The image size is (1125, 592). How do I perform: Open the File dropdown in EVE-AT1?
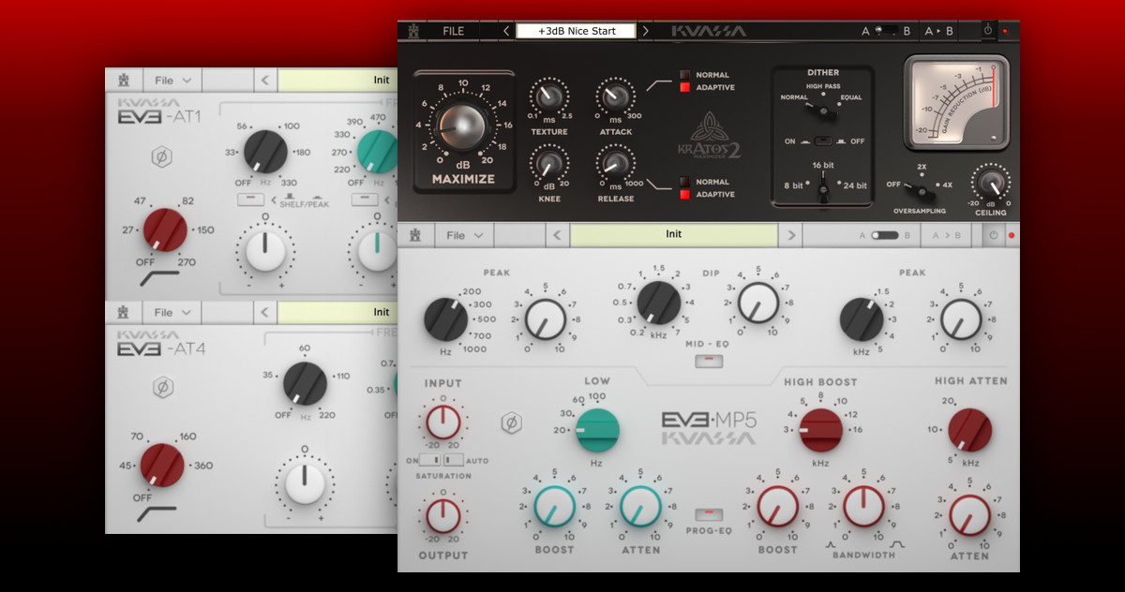[x=172, y=81]
